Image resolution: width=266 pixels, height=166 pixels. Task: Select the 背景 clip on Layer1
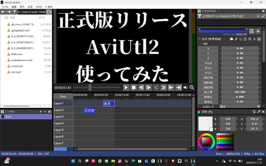click(x=109, y=104)
